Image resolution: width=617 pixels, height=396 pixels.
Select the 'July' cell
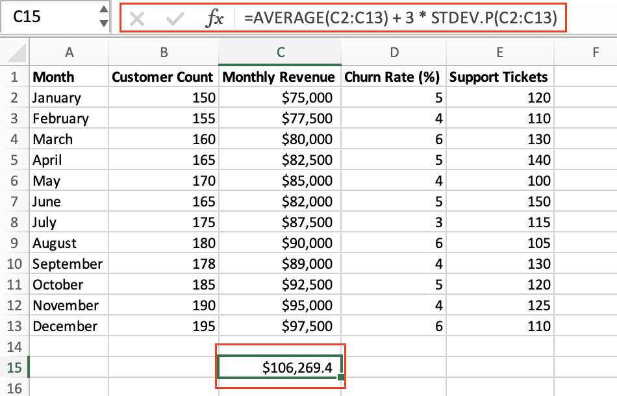point(69,222)
